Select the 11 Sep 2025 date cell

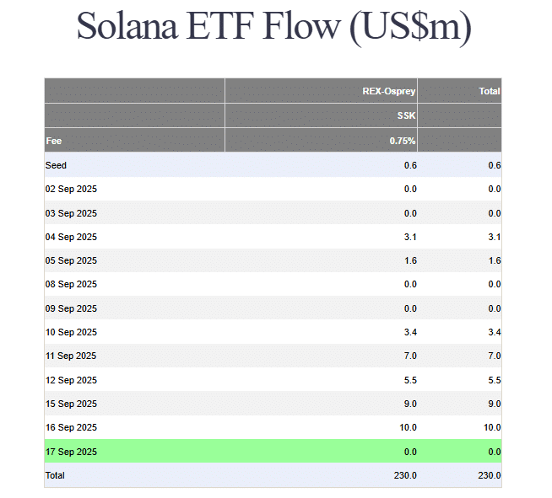[x=71, y=356]
